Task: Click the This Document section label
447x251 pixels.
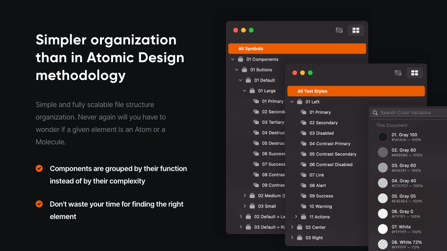Action: (392, 125)
